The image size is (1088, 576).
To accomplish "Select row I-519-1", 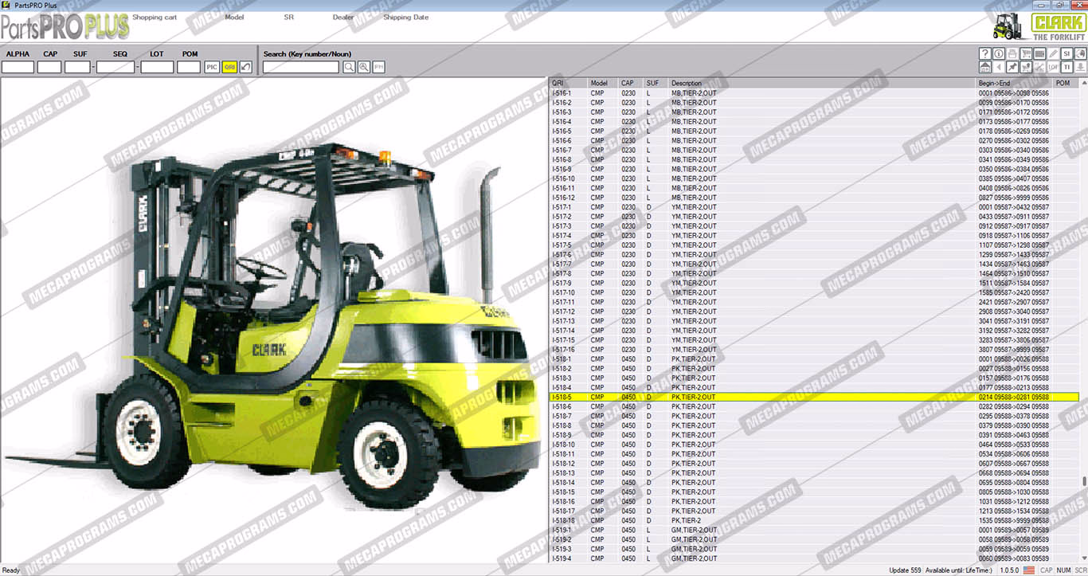I will [814, 530].
